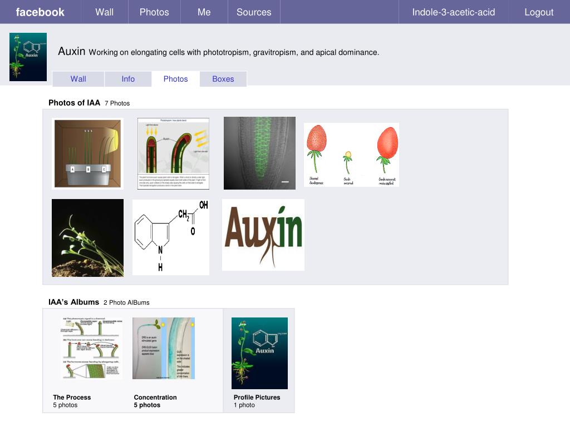Switch to the Boxes tab
570x427 pixels.
click(223, 79)
